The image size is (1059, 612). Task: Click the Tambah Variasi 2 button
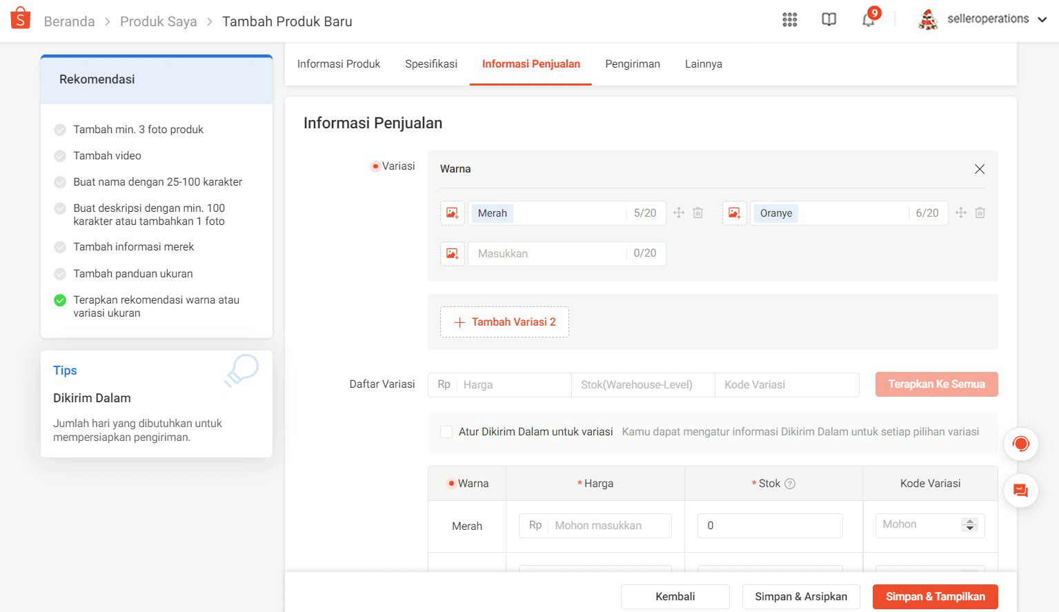(x=504, y=322)
